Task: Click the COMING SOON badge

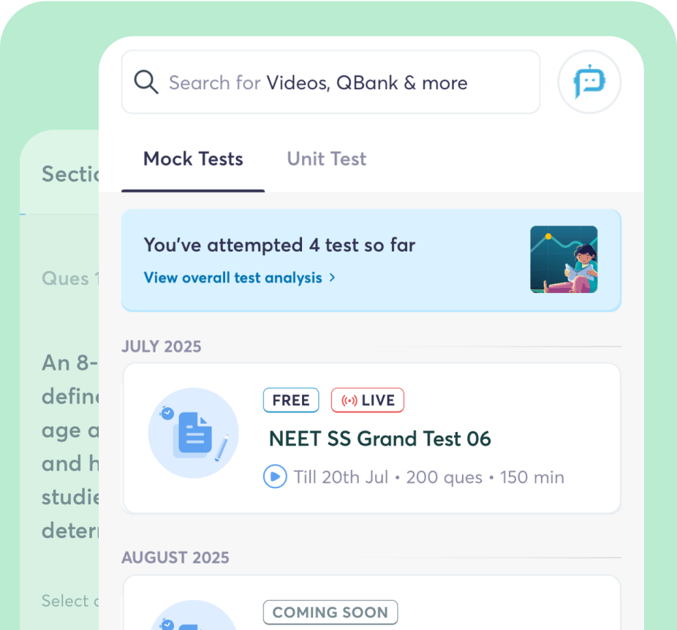Action: [x=330, y=612]
